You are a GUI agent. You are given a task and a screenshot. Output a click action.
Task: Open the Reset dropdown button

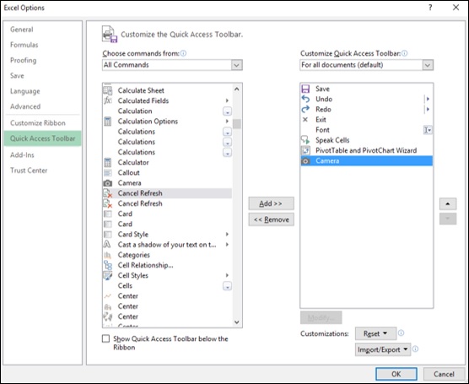pyautogui.click(x=375, y=333)
